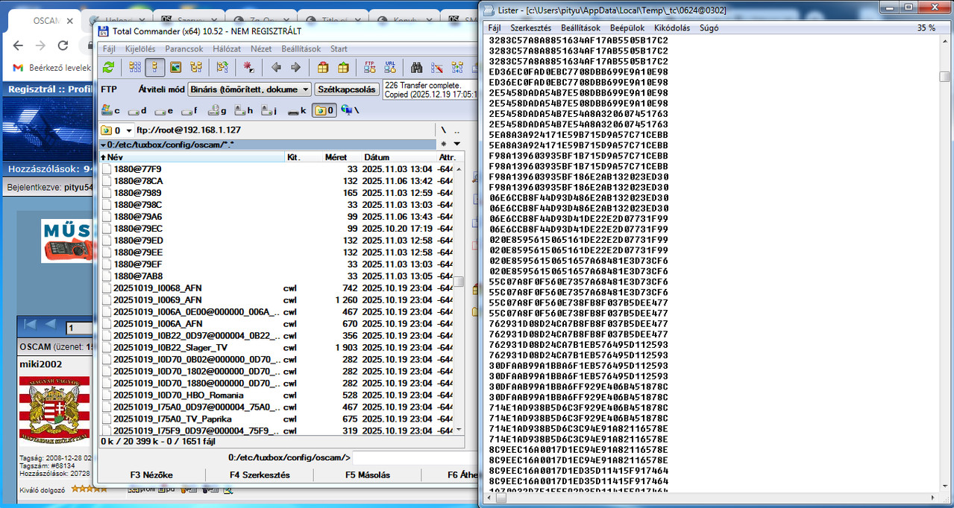
Task: Go to parent directory double-dot button
Action: 456,130
